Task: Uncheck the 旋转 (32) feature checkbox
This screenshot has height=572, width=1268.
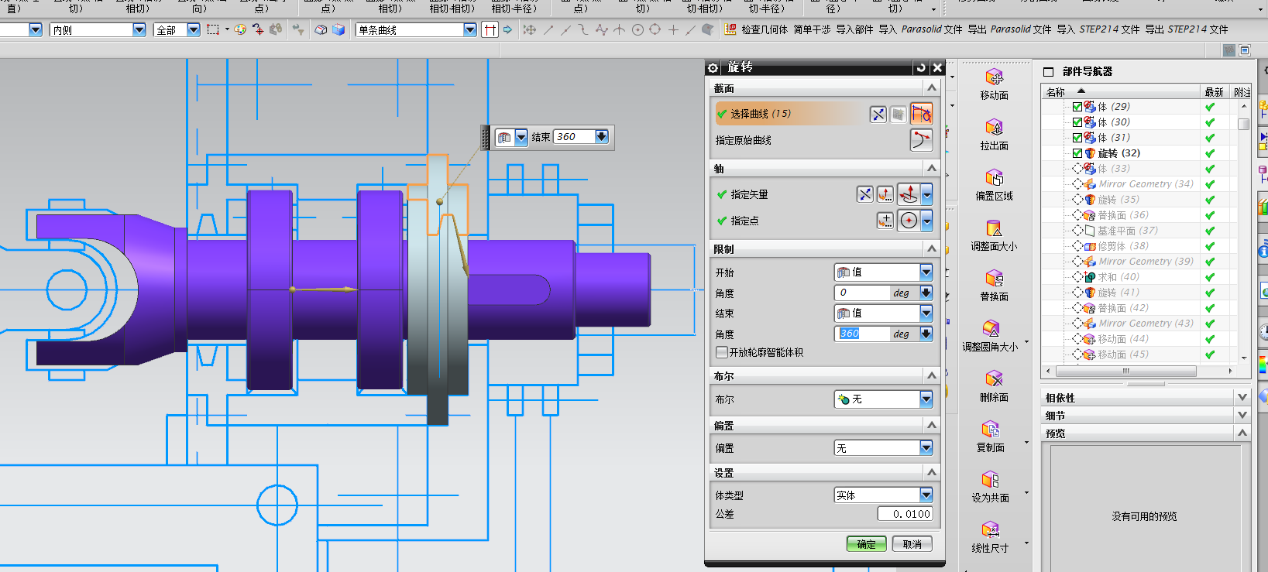Action: pyautogui.click(x=1077, y=153)
